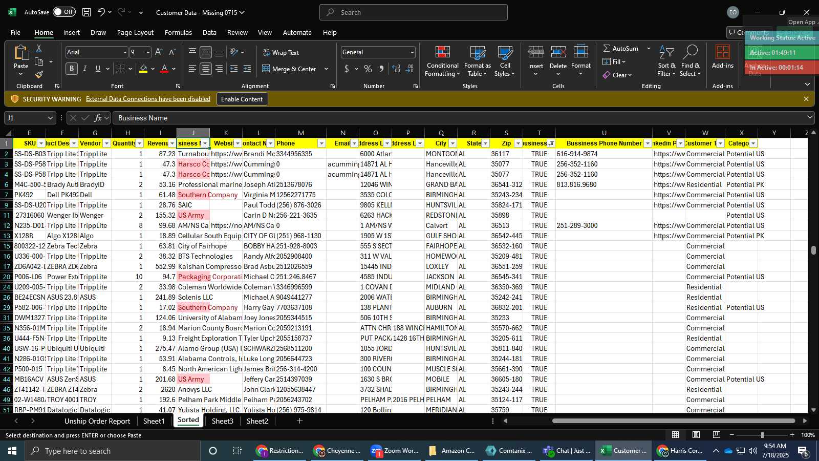Image resolution: width=819 pixels, height=461 pixels.
Task: Toggle Bold formatting
Action: (x=72, y=69)
